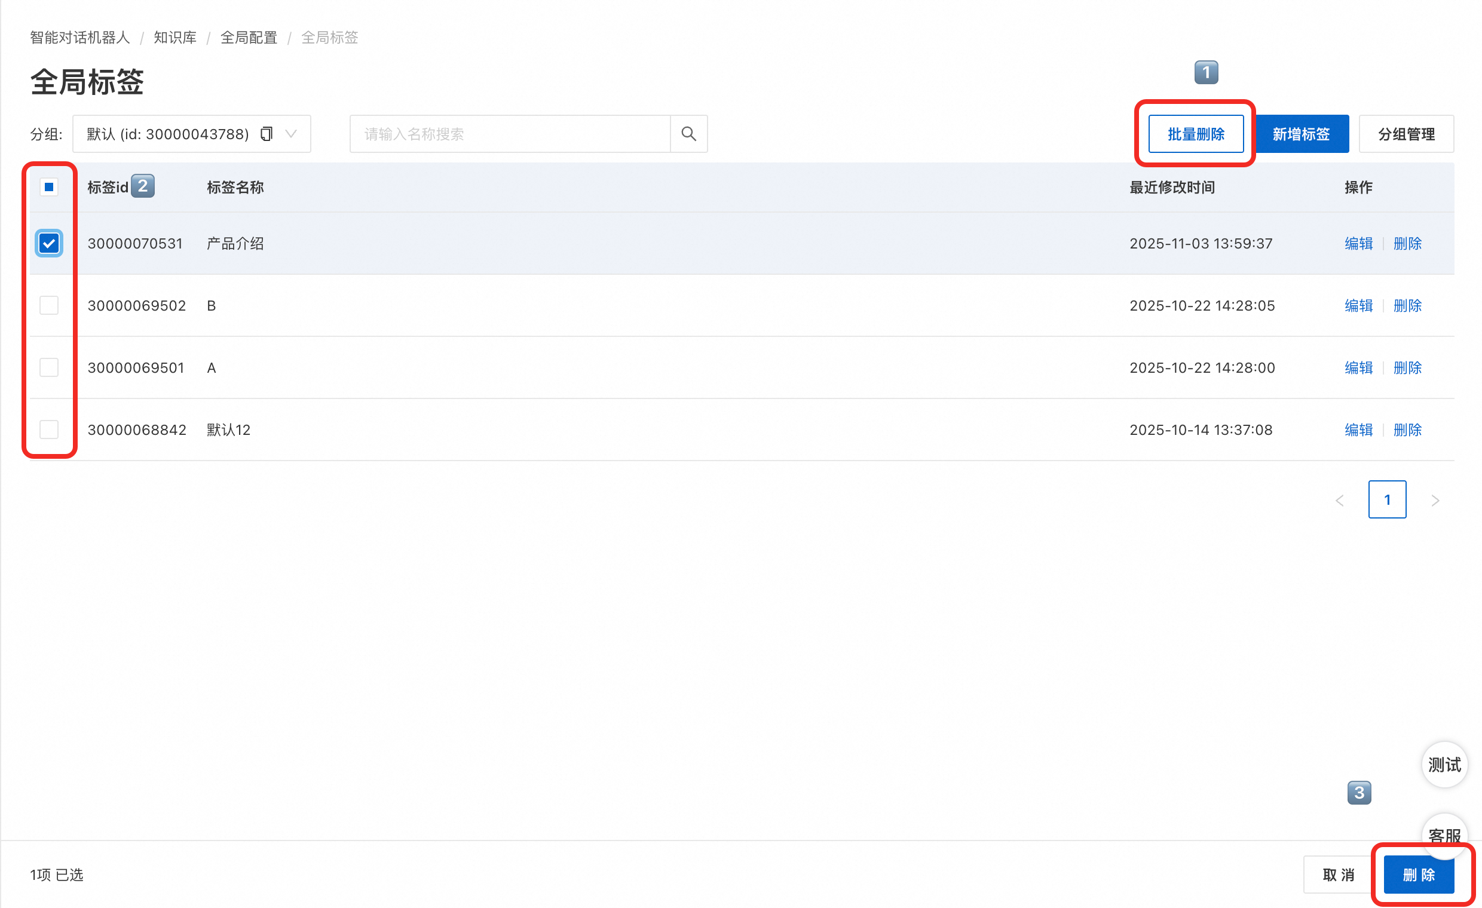The height and width of the screenshot is (908, 1482).
Task: Click 编辑 link for tag A
Action: pyautogui.click(x=1358, y=367)
